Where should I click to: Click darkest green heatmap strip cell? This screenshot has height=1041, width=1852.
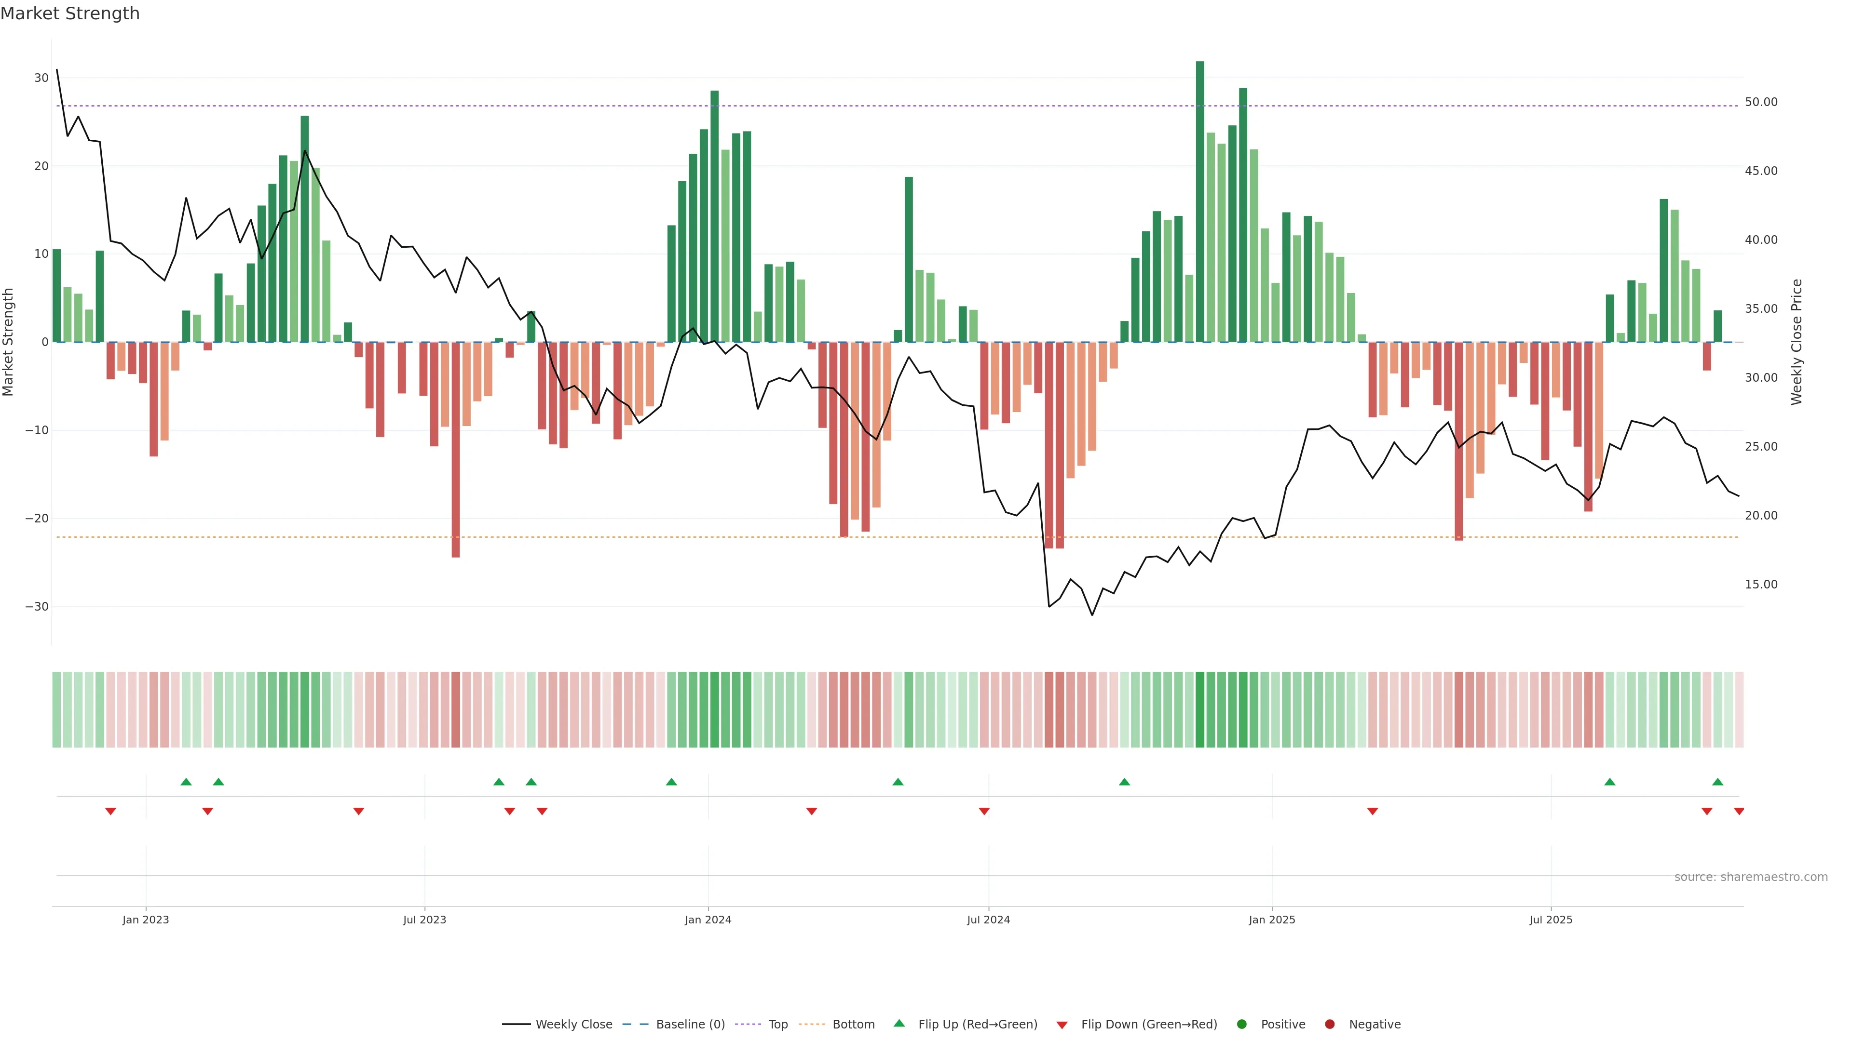click(1200, 709)
